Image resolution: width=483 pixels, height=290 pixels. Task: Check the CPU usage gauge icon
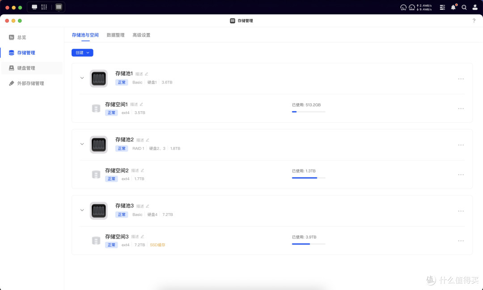[403, 8]
